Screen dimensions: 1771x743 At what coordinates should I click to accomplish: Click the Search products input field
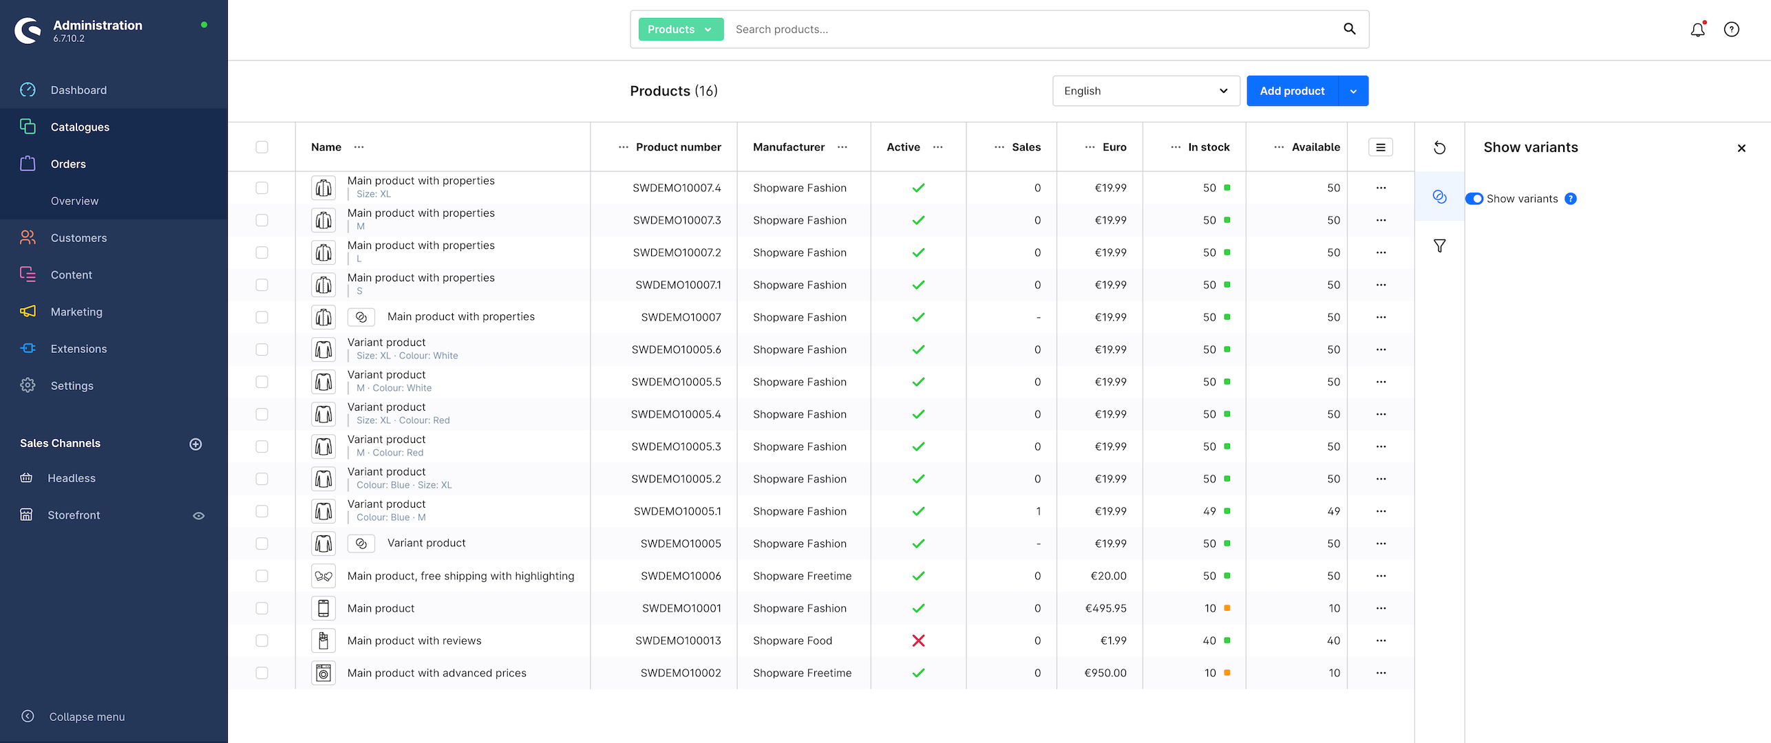[1032, 29]
